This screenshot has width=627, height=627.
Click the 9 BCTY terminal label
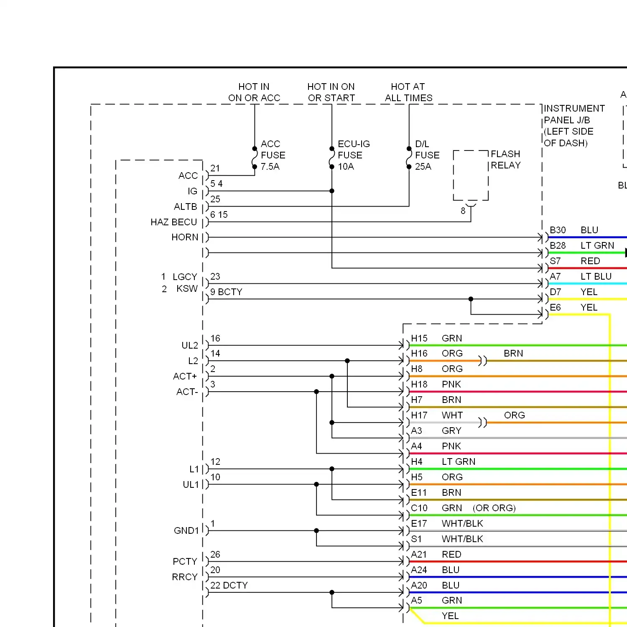pos(226,292)
